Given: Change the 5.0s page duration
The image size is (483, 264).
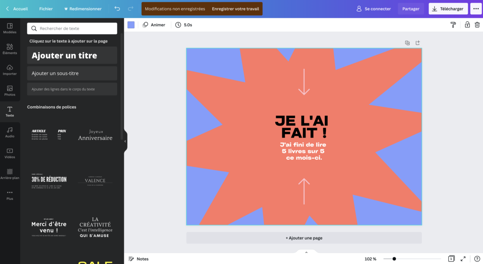Looking at the screenshot, I should point(184,25).
